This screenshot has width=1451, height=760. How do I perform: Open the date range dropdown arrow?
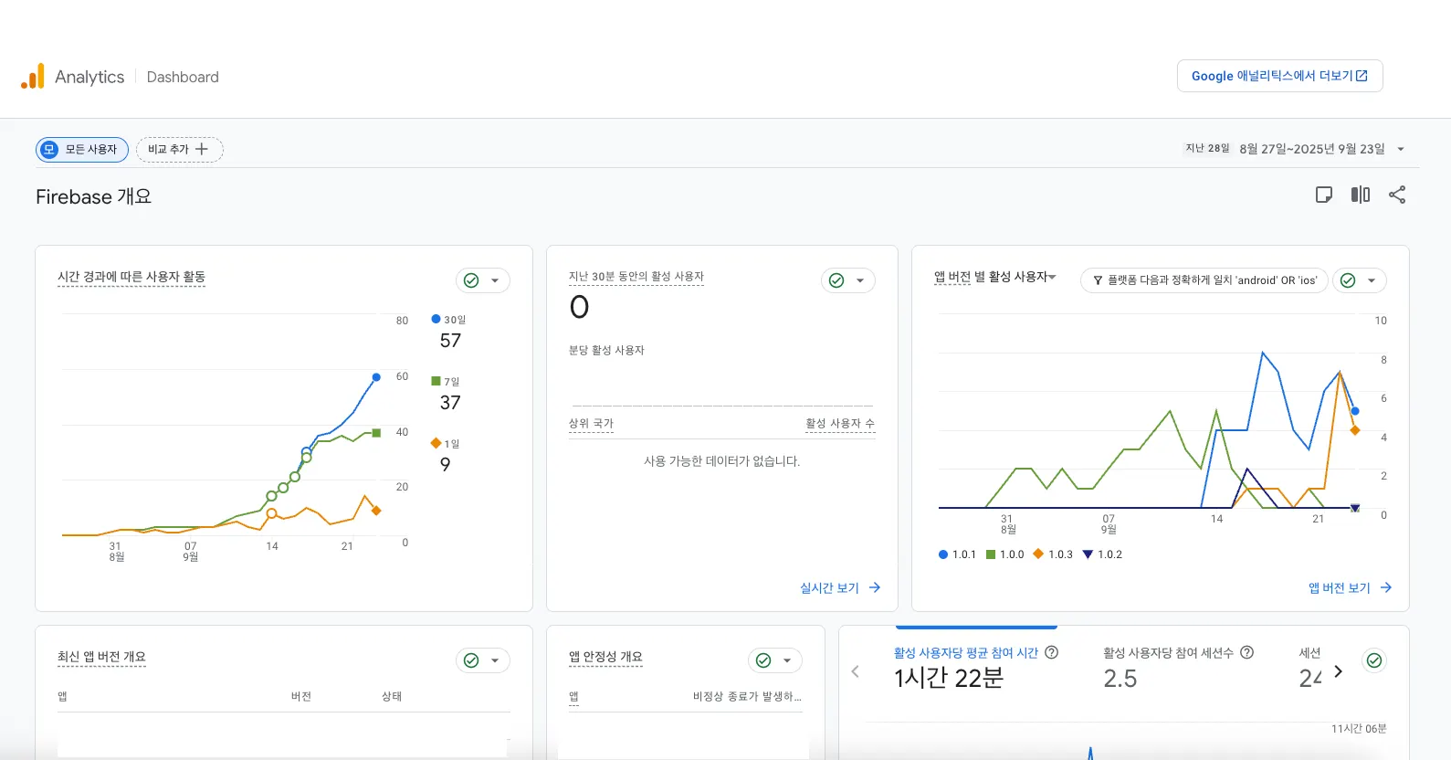pos(1401,149)
